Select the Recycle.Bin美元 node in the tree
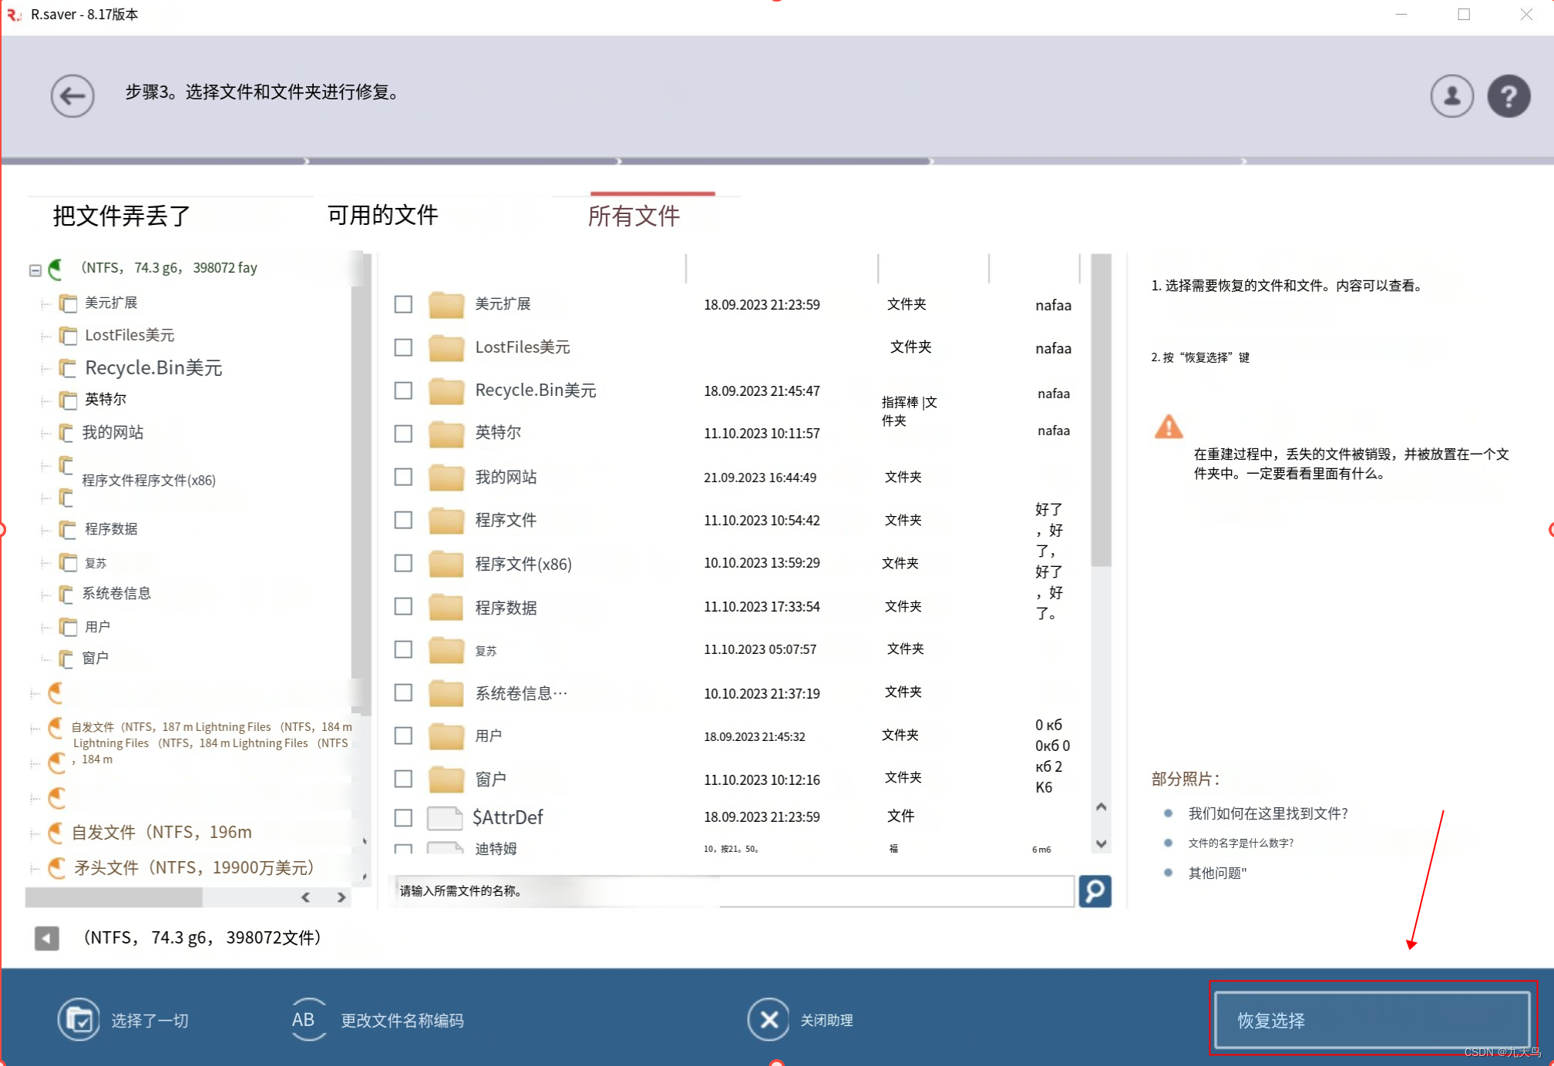This screenshot has height=1066, width=1554. (151, 367)
